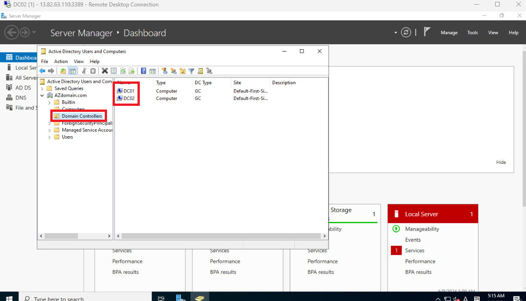Click Server Manager refresh icon
Viewport: 526px width, 301px height.
coord(406,32)
